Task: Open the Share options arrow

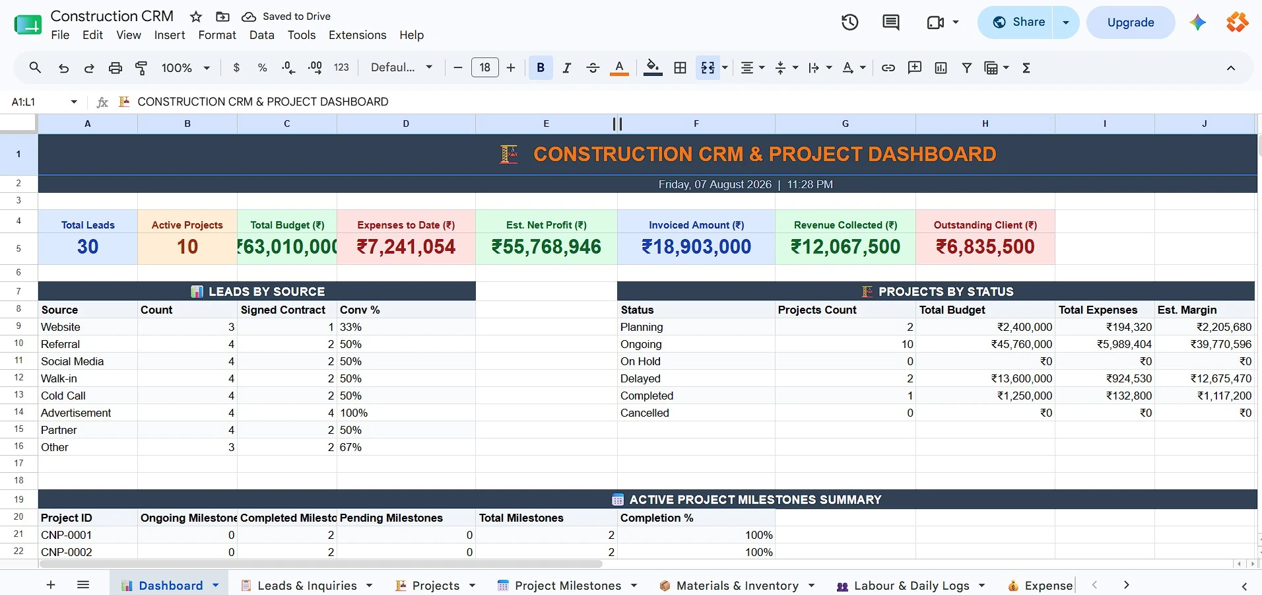Action: [x=1065, y=22]
